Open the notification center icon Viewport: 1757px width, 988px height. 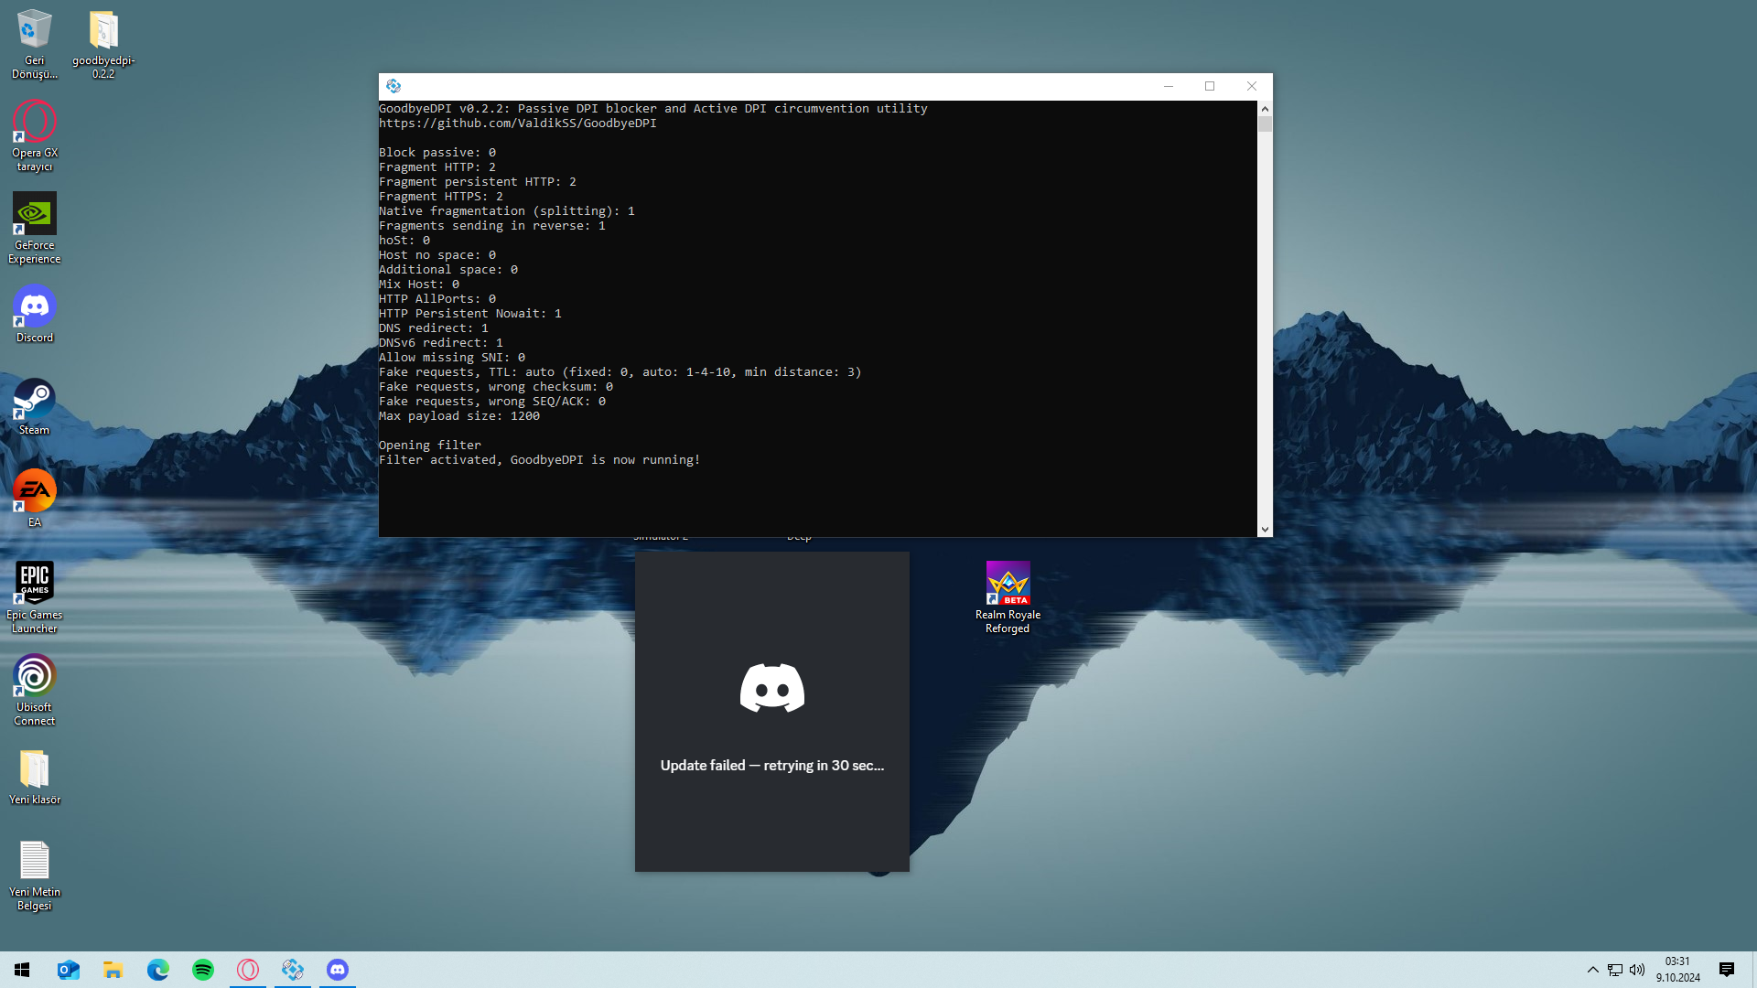(1727, 970)
